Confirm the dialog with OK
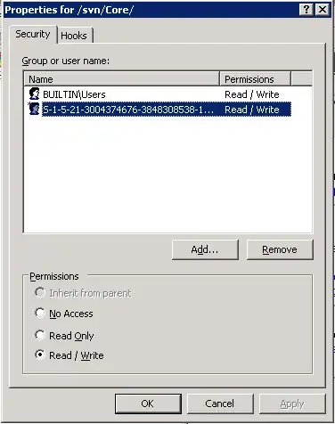Screen dimensions: 335x424 click(148, 404)
